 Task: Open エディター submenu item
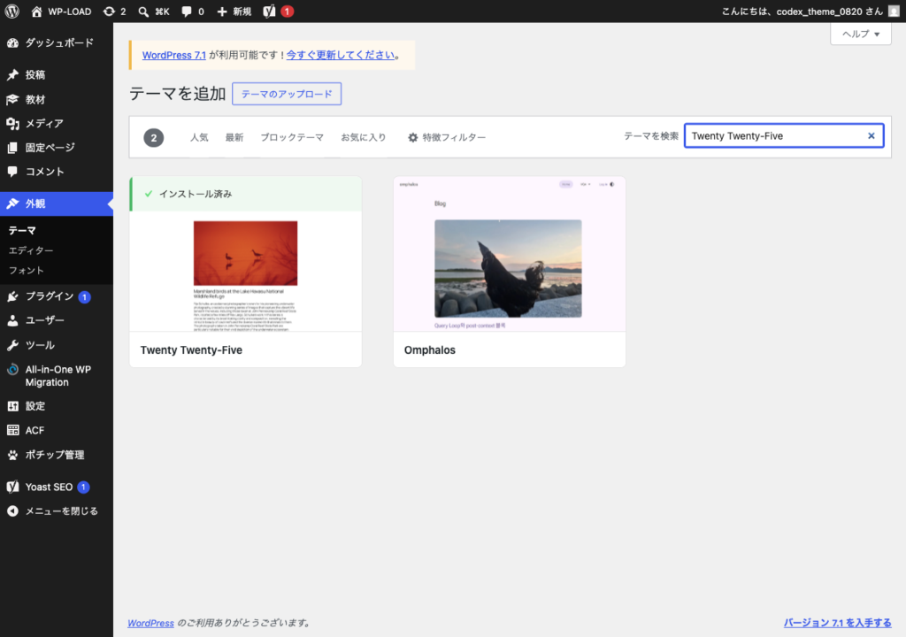31,250
